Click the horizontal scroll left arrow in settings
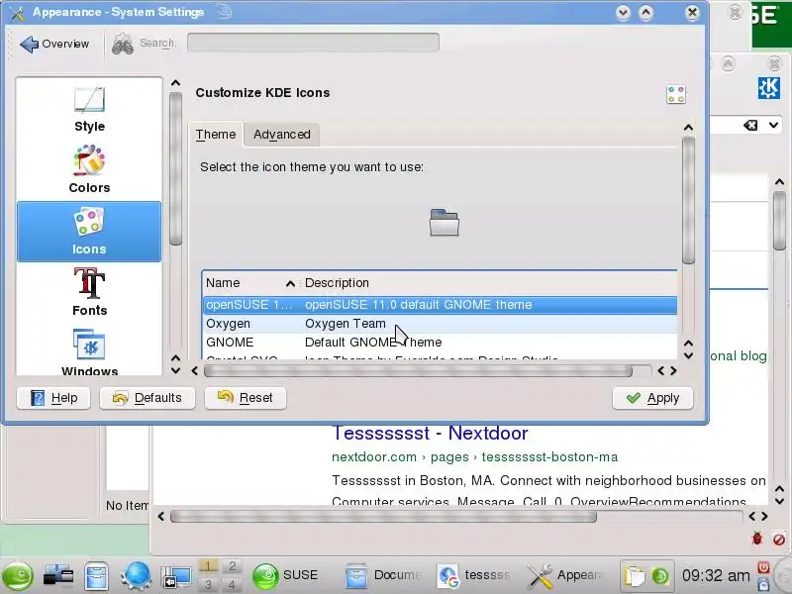The height and width of the screenshot is (594, 792). tap(195, 370)
